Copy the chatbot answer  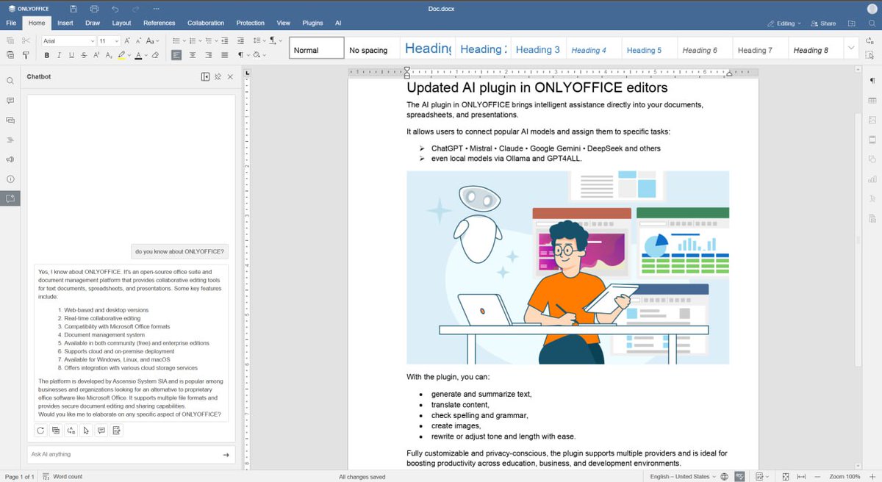coord(56,431)
